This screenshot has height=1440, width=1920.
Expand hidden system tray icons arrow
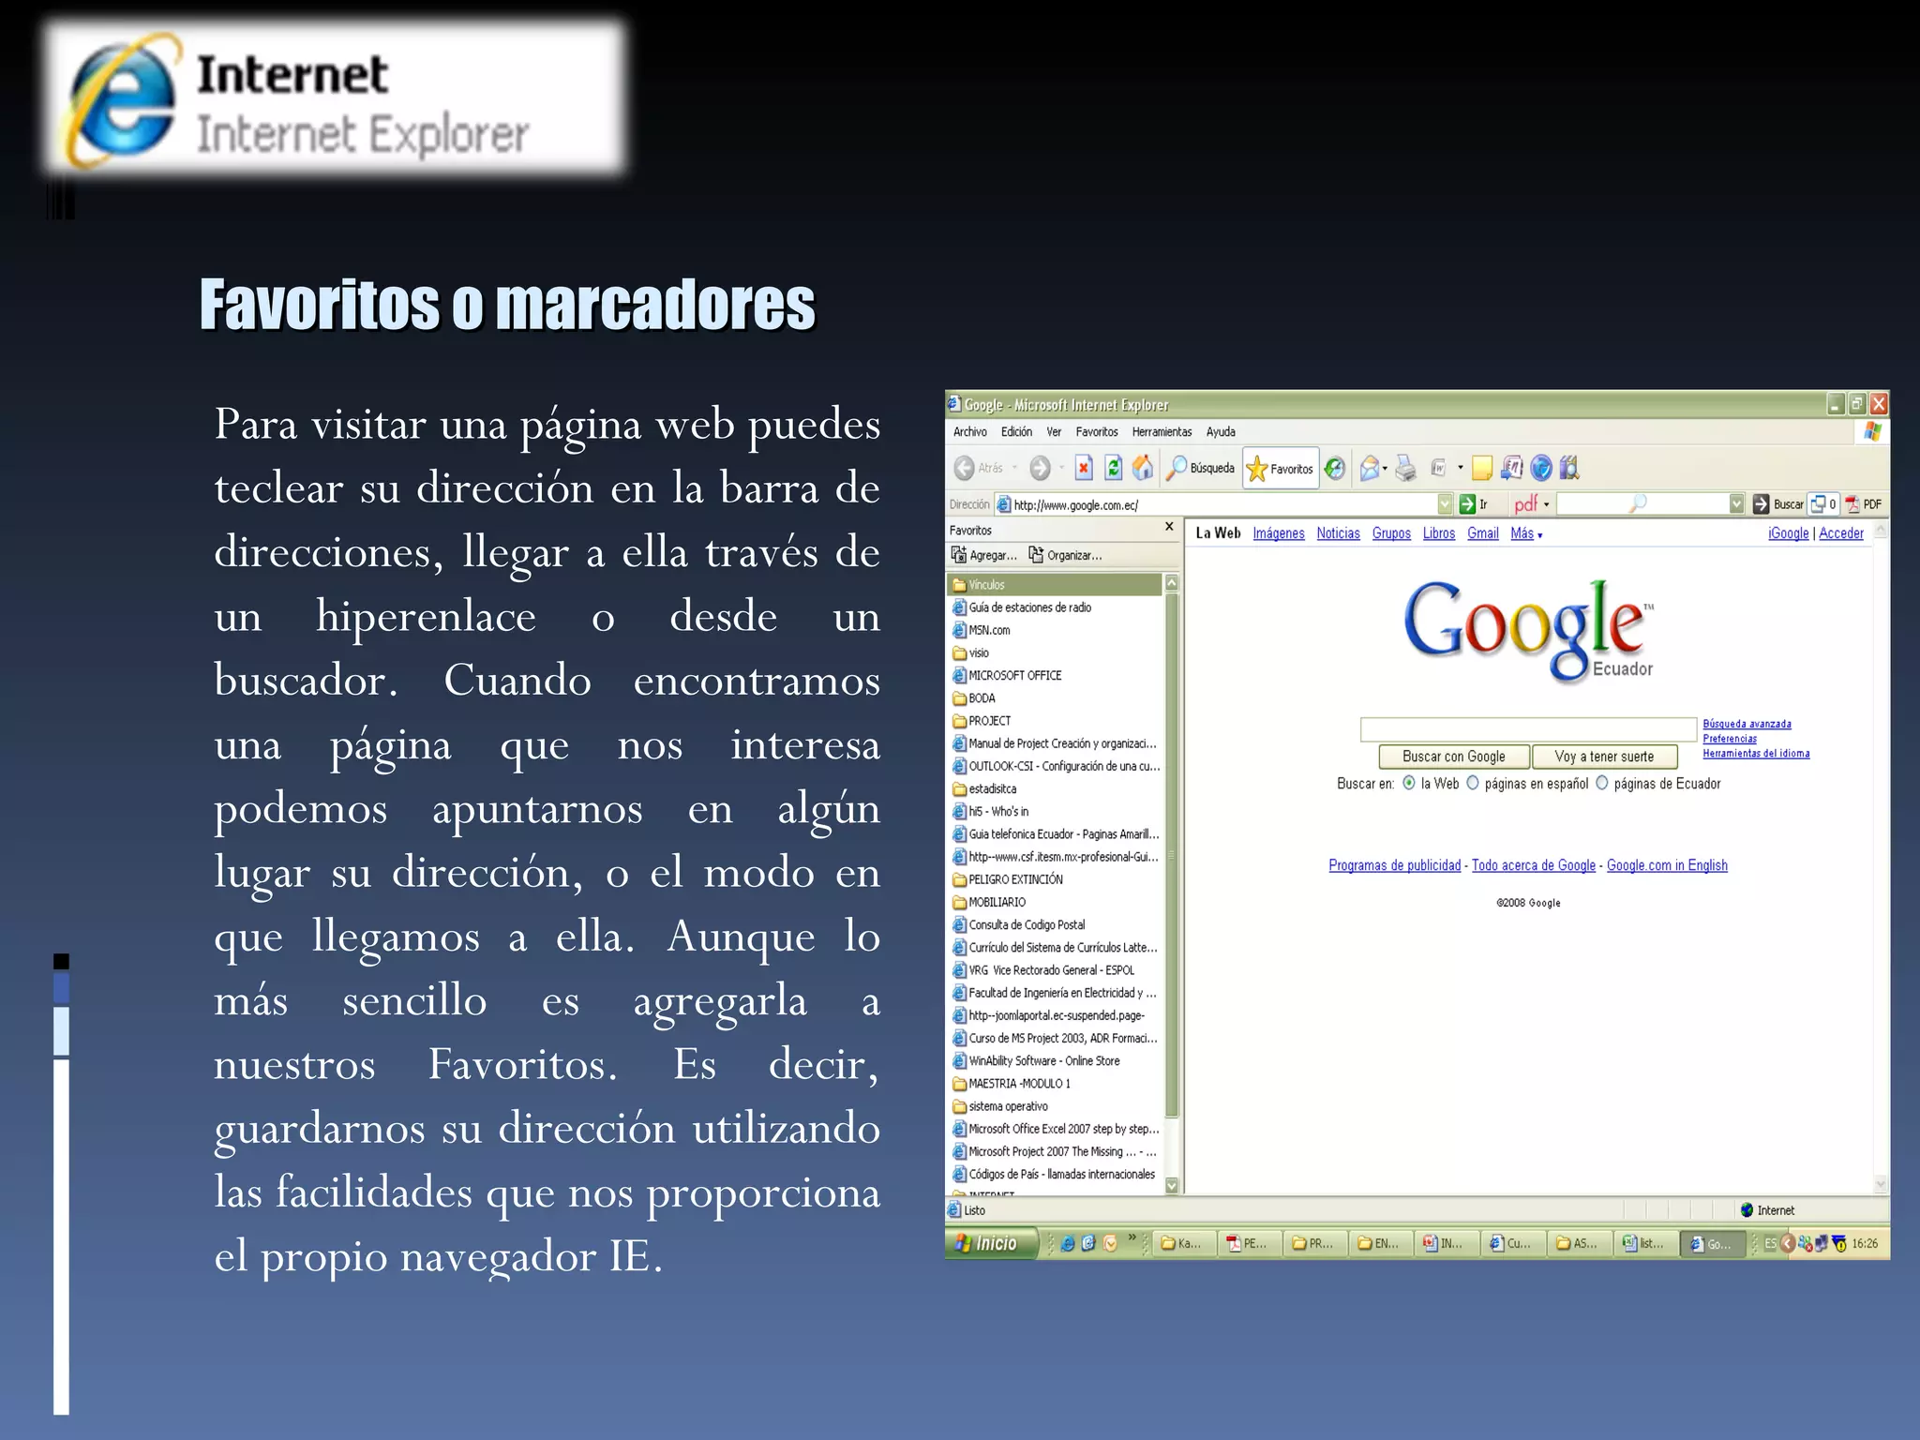[1788, 1244]
